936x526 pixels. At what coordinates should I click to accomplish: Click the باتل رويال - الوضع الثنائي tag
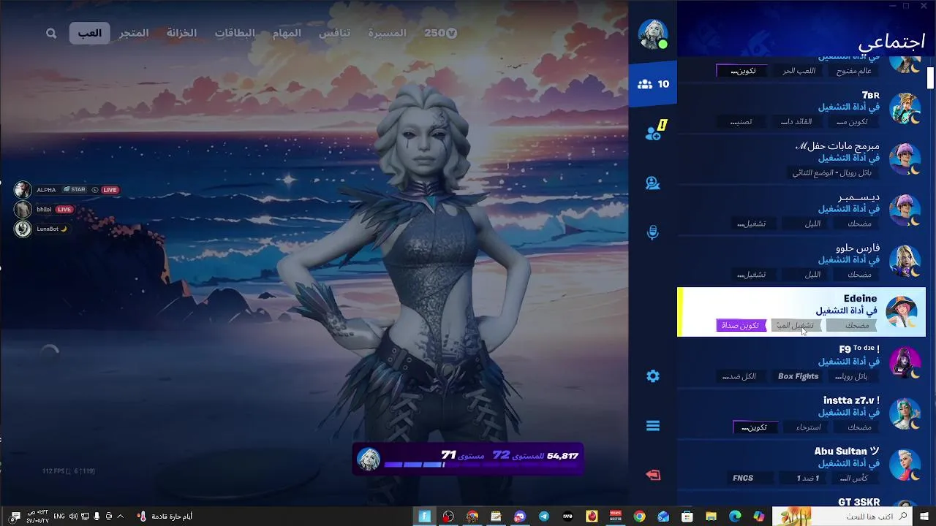832,173
